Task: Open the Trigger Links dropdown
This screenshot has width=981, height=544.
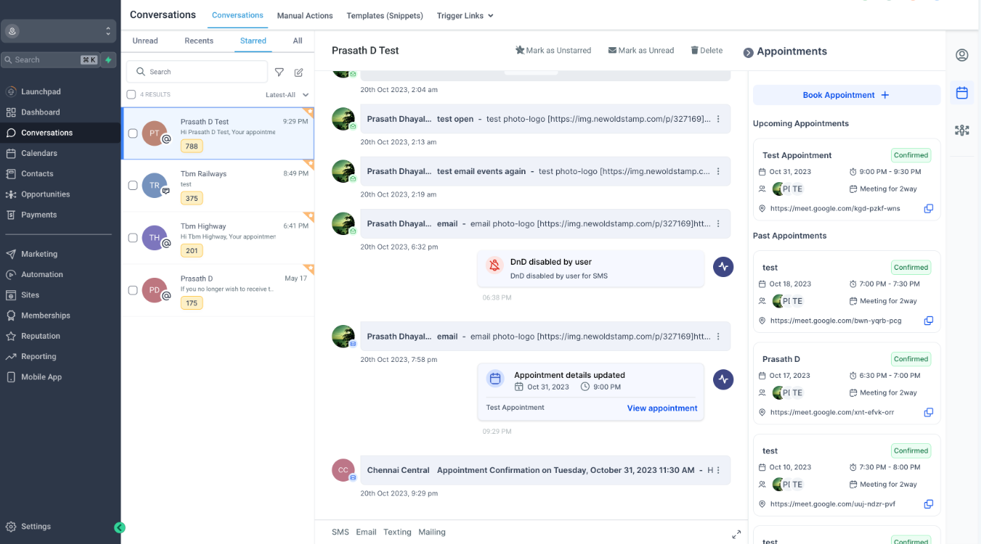Action: click(x=465, y=16)
